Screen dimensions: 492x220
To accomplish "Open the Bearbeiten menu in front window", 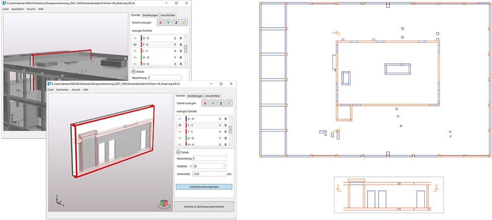I will (63, 89).
